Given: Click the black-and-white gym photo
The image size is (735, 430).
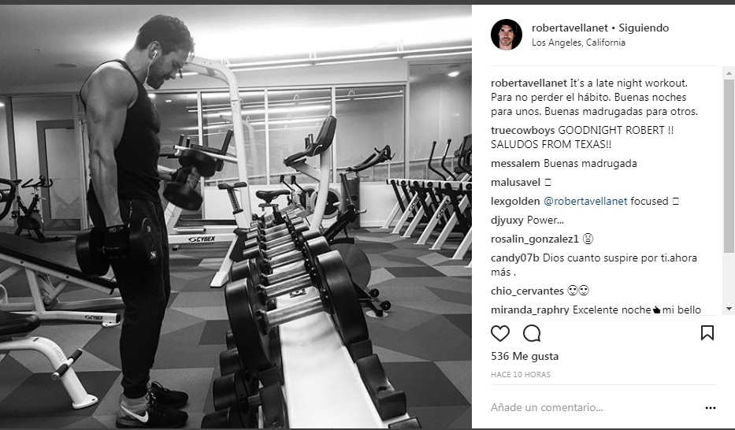Looking at the screenshot, I should tap(236, 217).
